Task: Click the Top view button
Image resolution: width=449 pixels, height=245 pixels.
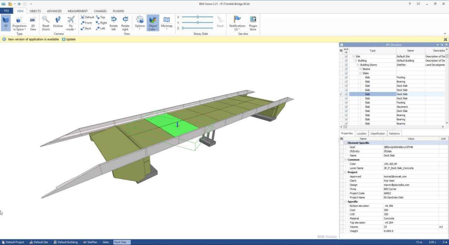Action: pyautogui.click(x=101, y=17)
